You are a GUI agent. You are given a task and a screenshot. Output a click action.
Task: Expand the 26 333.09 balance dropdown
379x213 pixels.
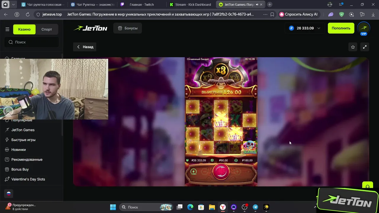(305, 28)
